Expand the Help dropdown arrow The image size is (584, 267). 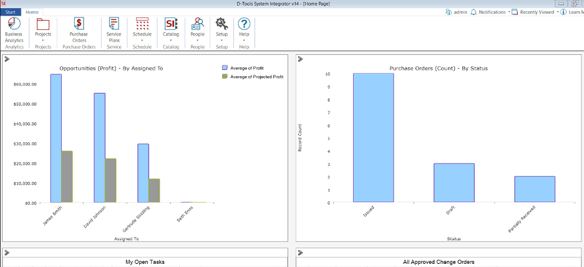tap(244, 40)
